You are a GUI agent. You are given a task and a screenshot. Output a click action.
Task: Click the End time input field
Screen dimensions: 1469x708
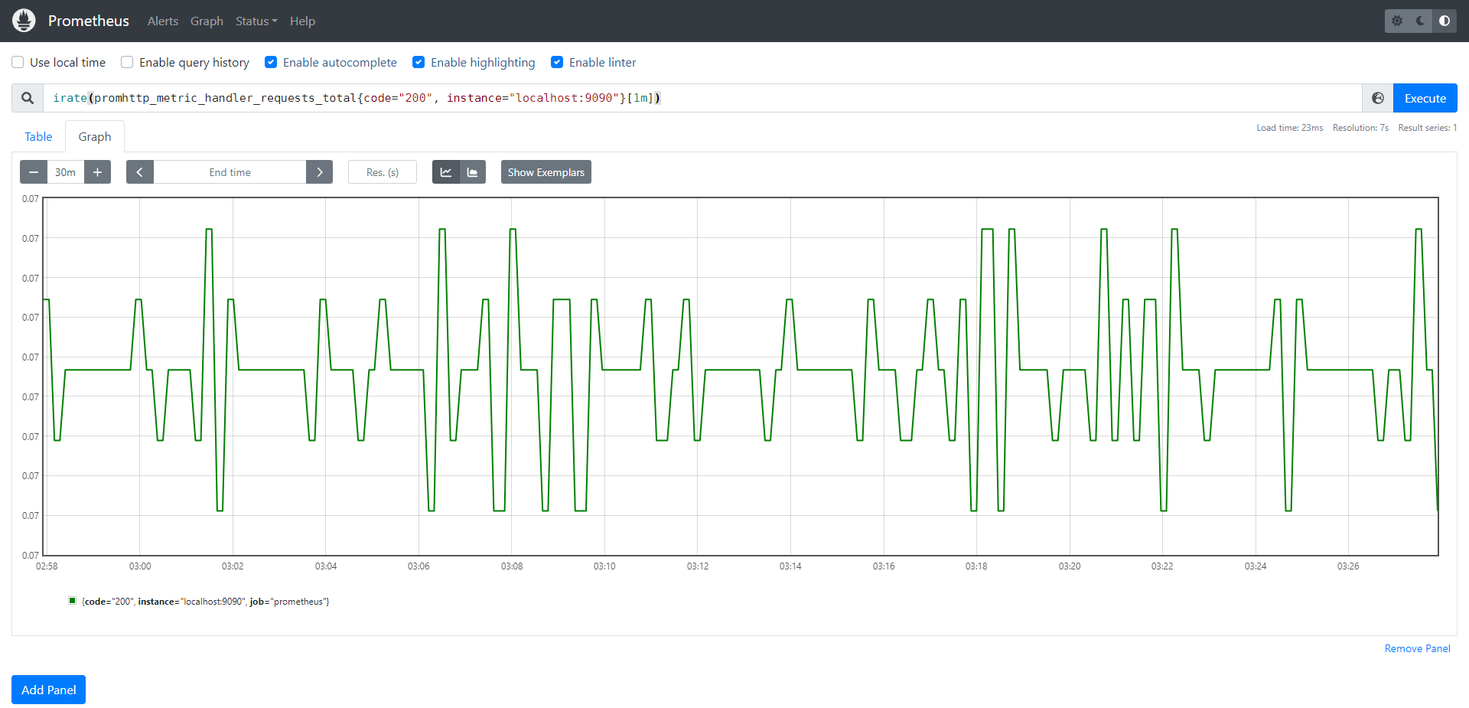point(230,172)
